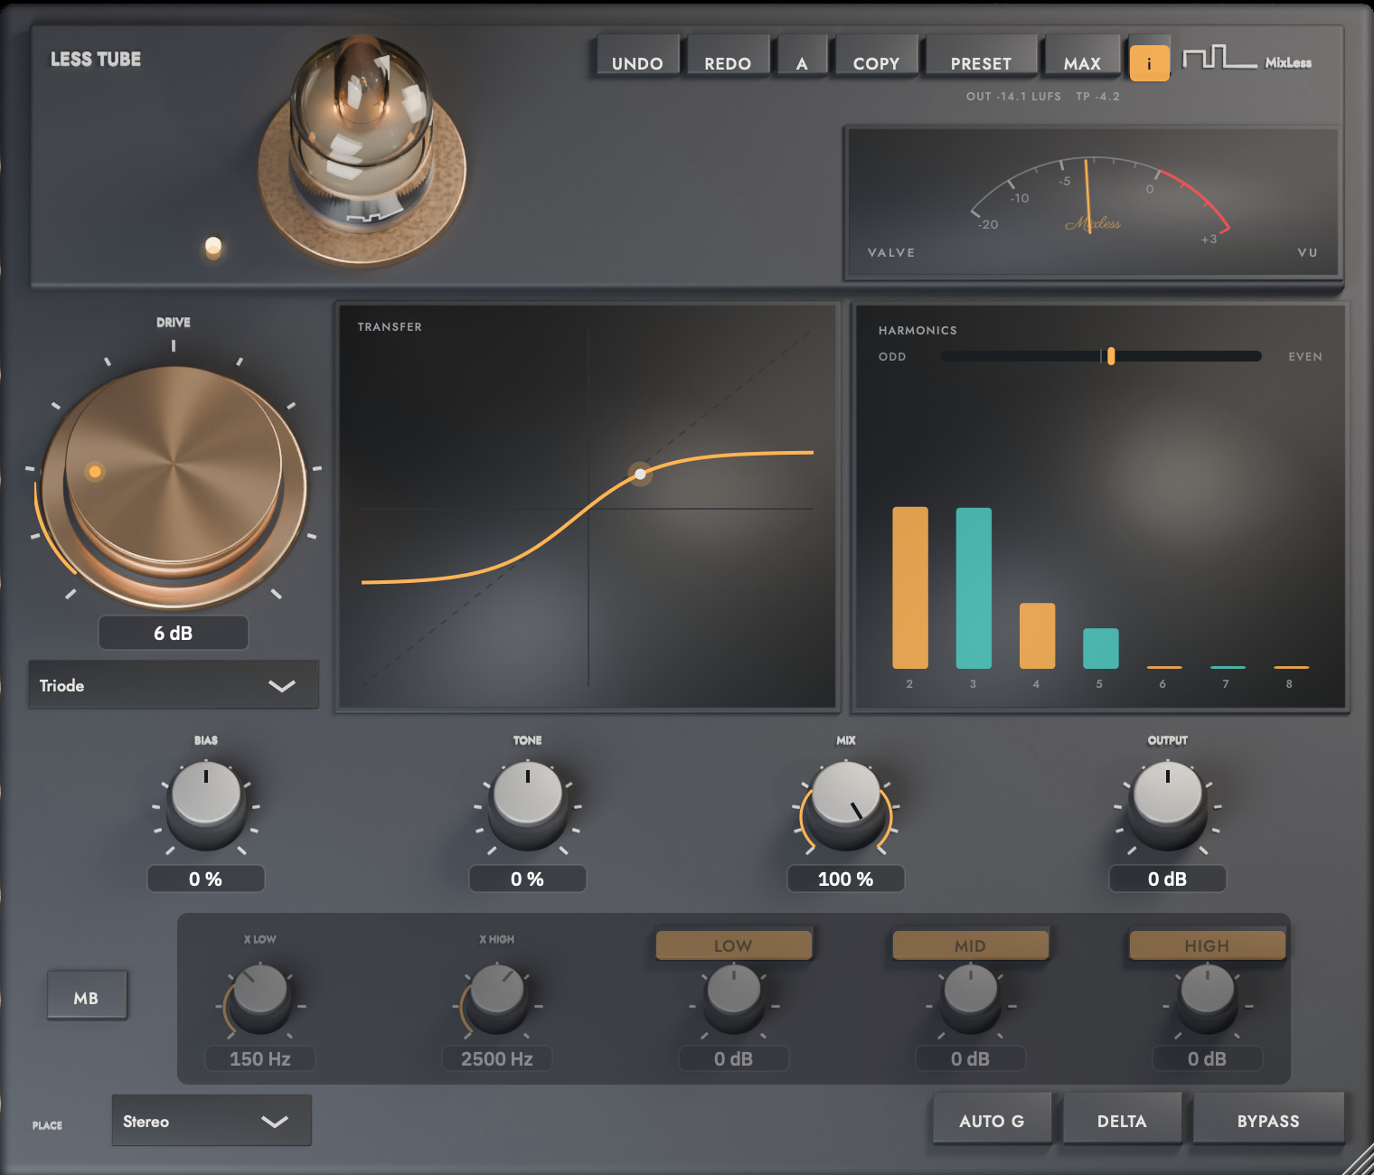This screenshot has height=1175, width=1374.
Task: Click the 6 dB drive value field
Action: click(x=174, y=633)
